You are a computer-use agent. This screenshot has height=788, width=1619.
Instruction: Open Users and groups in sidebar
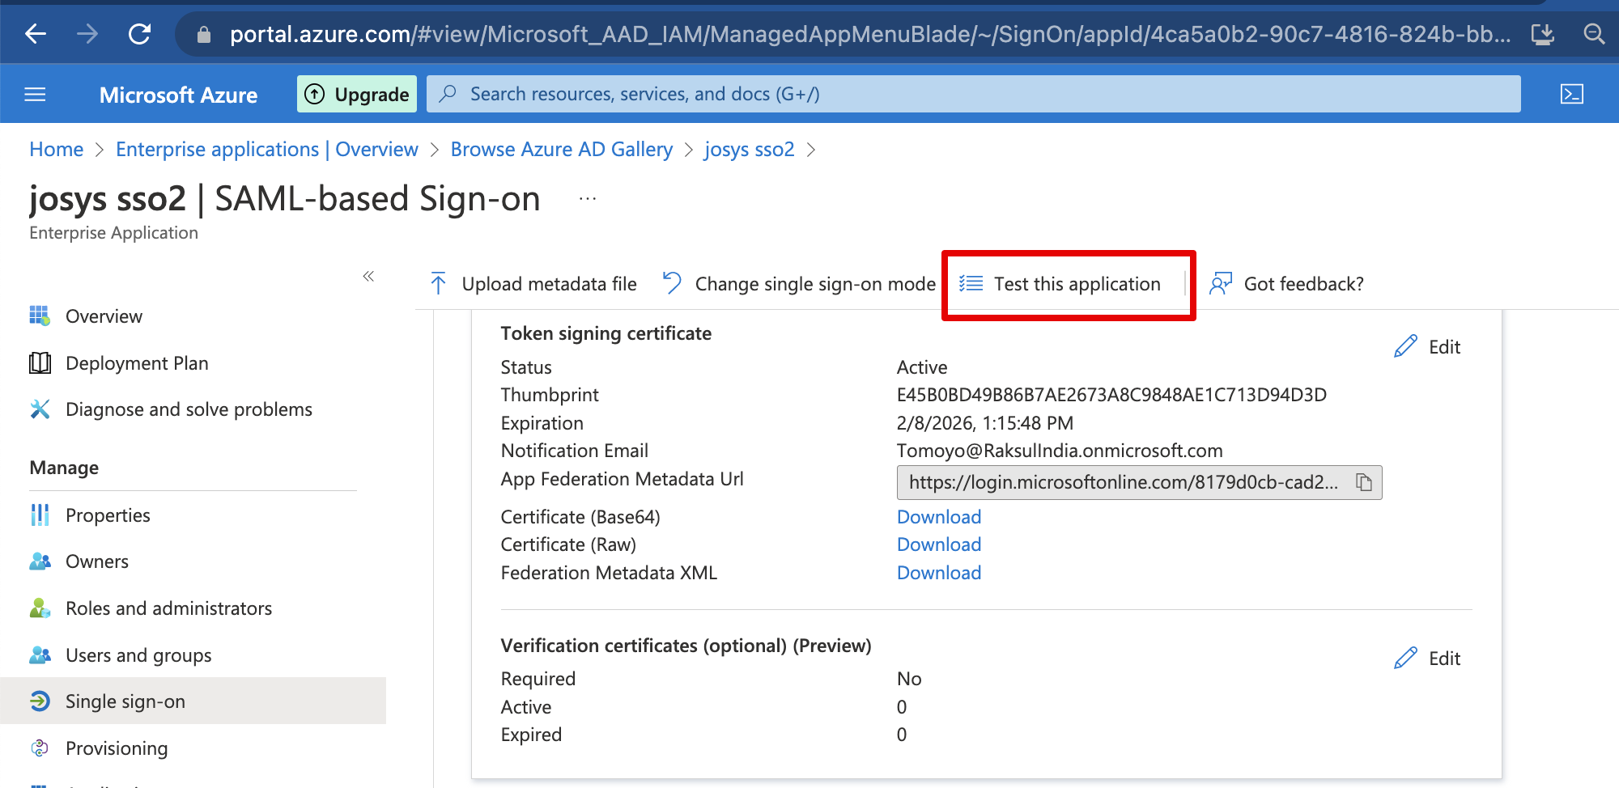(138, 655)
